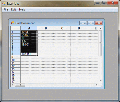
Task: Click the cell containing 102.151
Action: [29, 54]
